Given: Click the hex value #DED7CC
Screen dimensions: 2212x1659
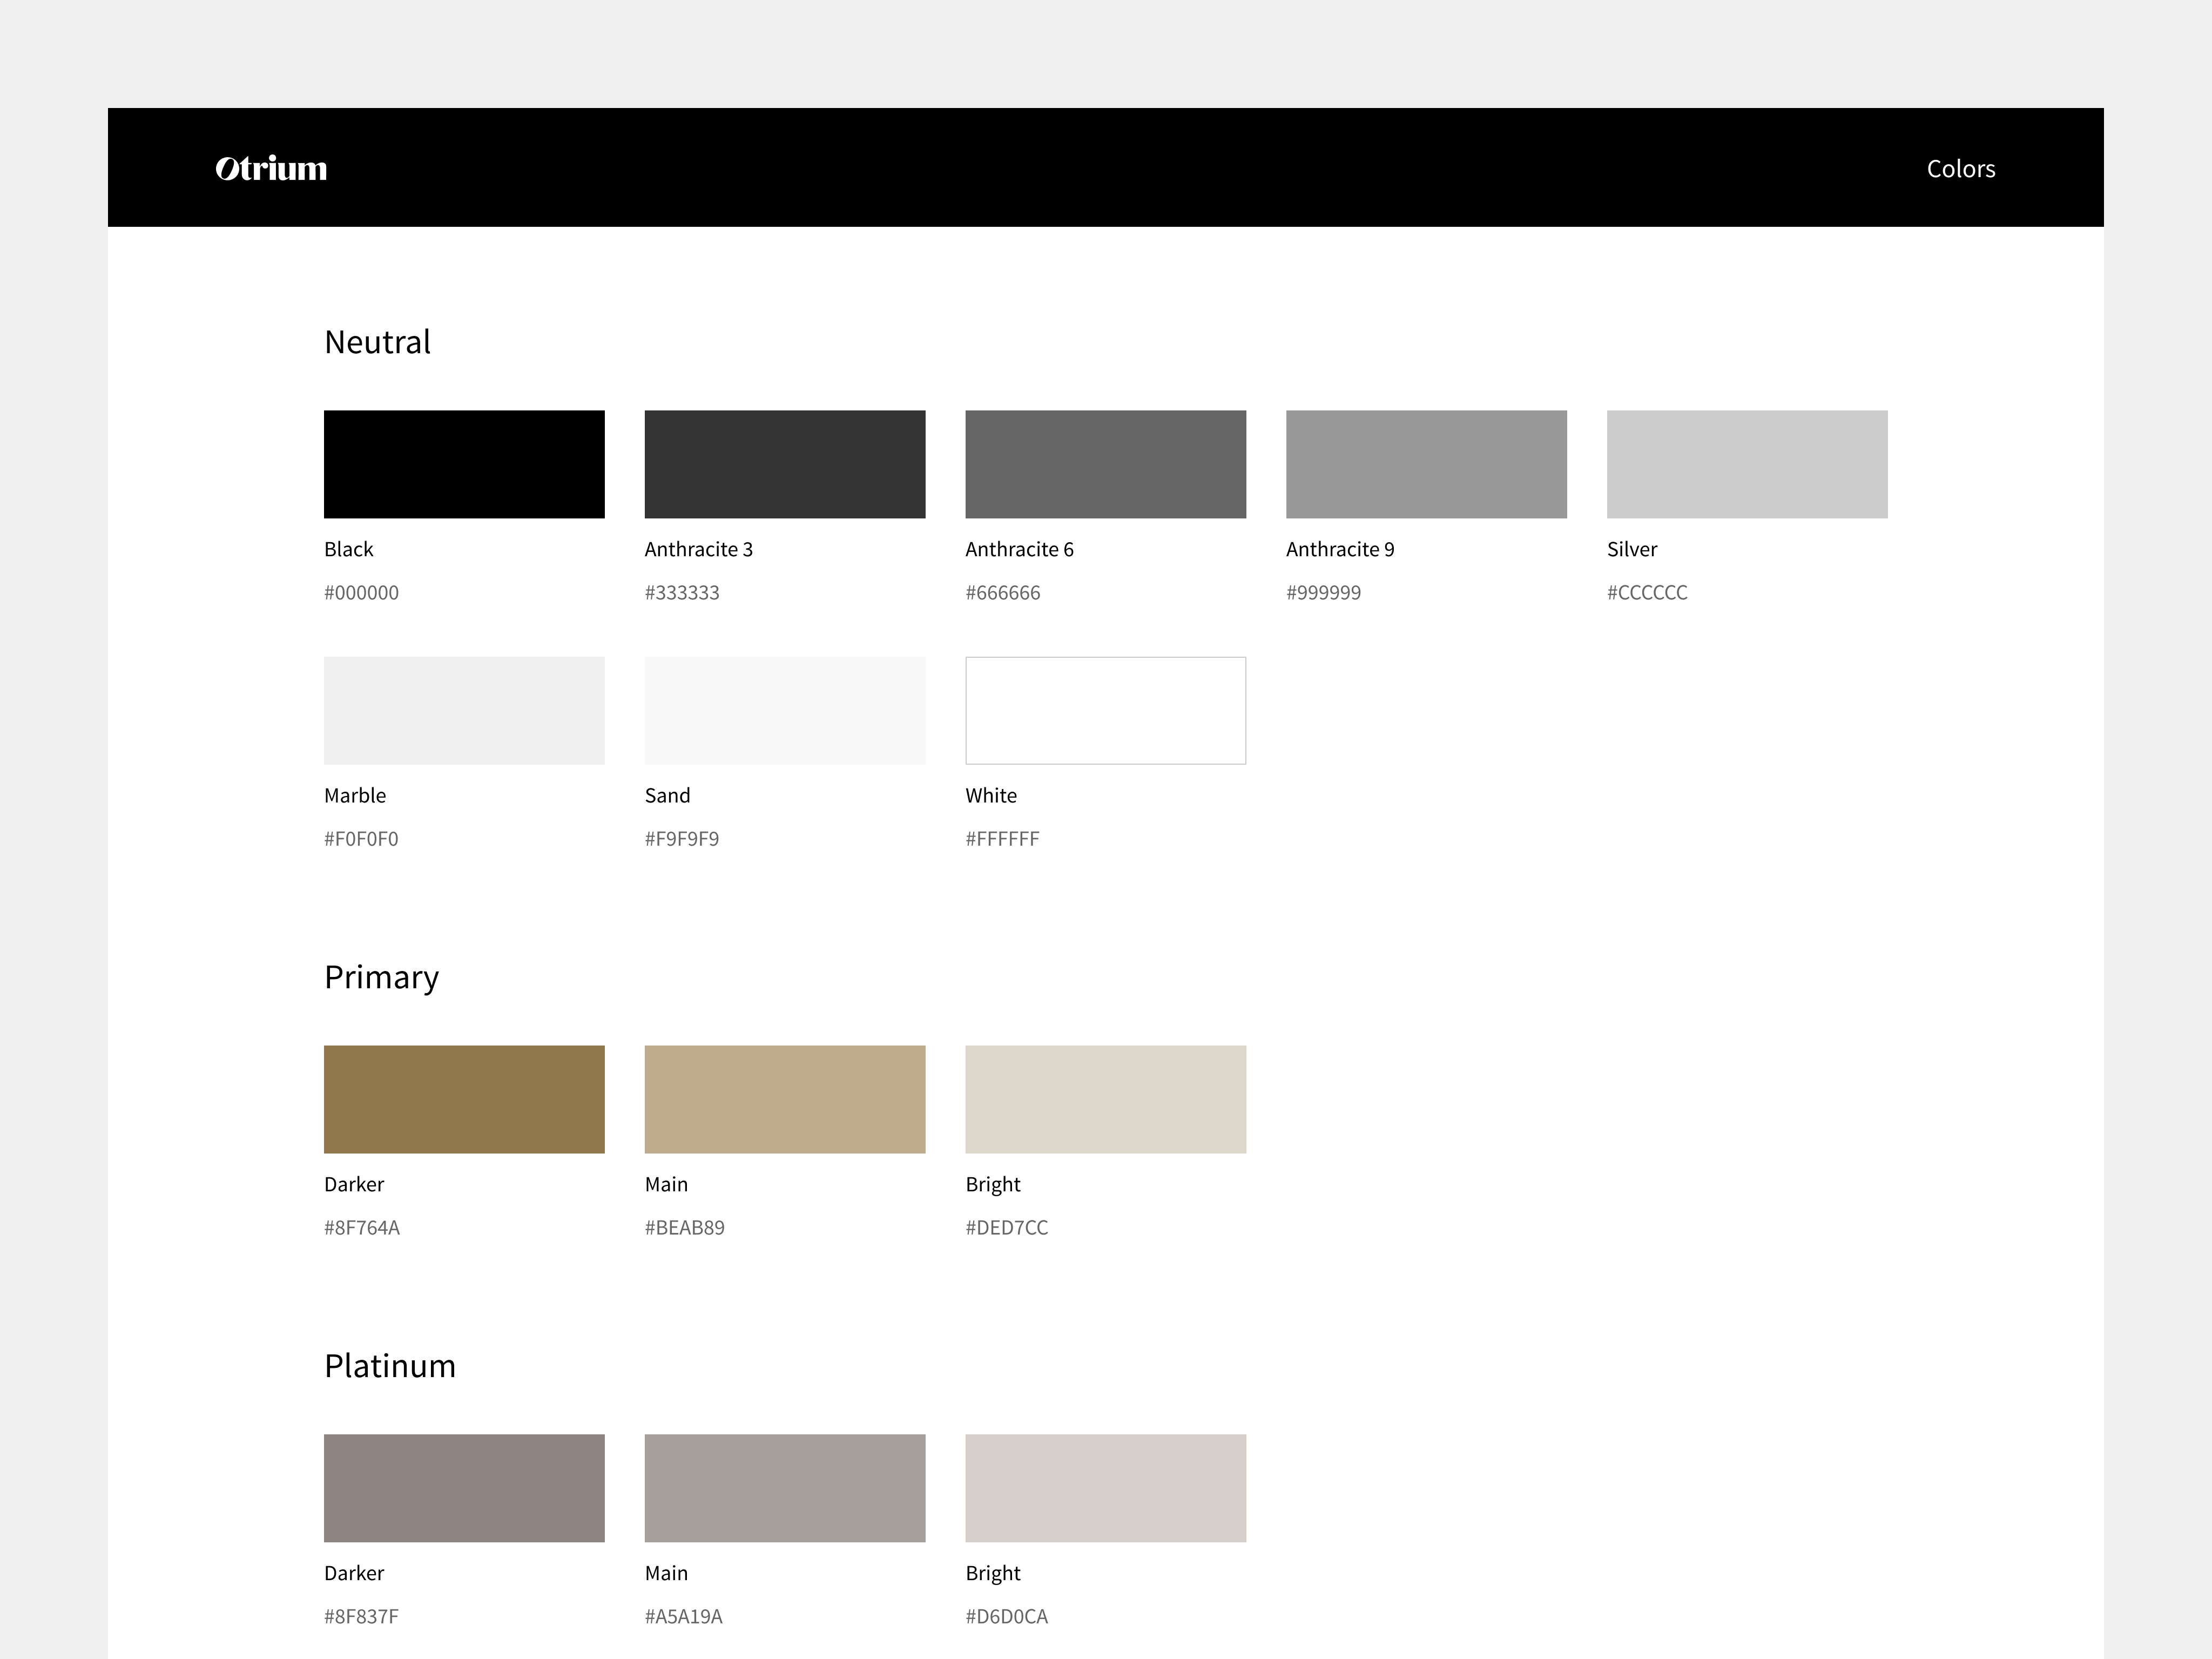Looking at the screenshot, I should (1007, 1227).
